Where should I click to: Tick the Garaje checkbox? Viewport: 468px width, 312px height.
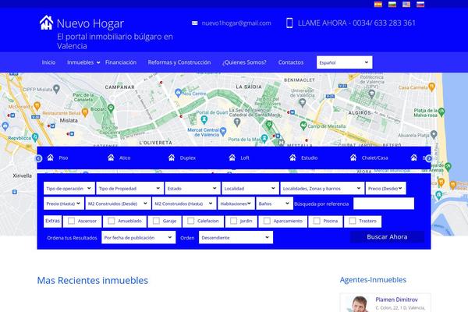[156, 221]
